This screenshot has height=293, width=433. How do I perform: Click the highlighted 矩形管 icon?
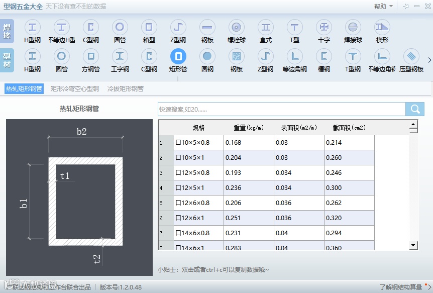click(x=178, y=60)
